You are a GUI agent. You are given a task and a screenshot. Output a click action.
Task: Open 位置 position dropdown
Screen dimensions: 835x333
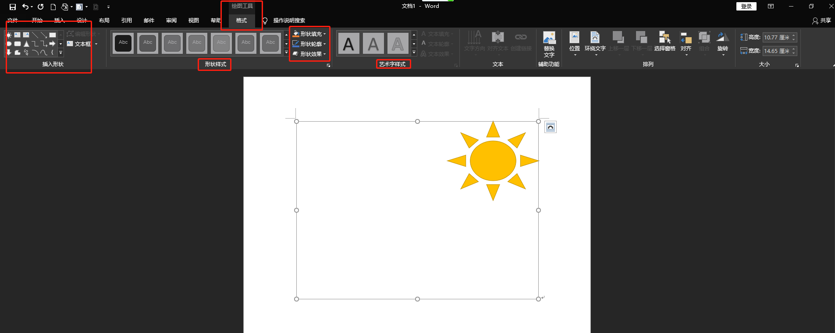[575, 44]
